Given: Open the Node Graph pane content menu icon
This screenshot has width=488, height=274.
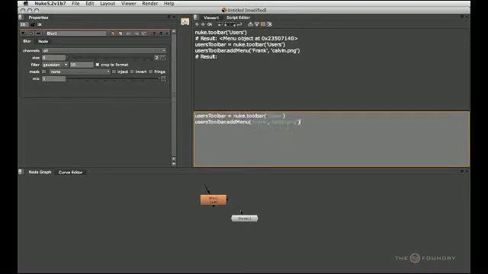Looking at the screenshot, I should pyautogui.click(x=21, y=171).
